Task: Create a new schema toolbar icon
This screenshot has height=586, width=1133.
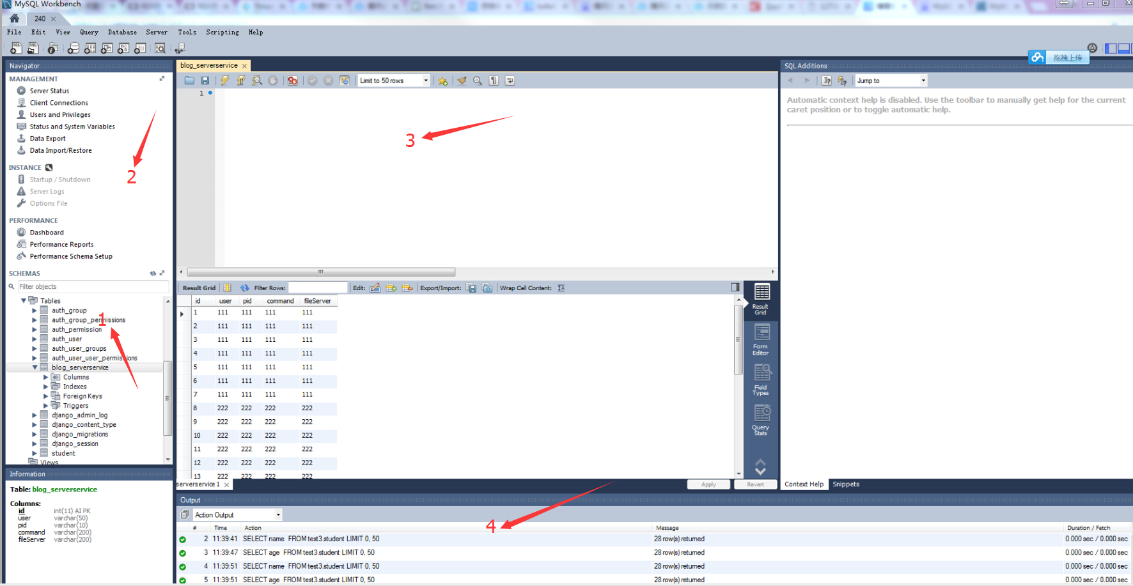Action: click(x=74, y=48)
